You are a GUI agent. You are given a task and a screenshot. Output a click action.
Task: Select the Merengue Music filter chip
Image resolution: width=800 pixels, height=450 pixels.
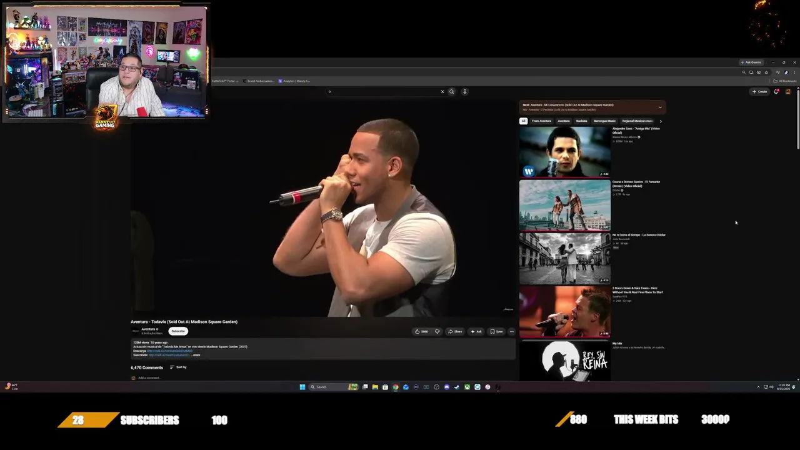point(604,121)
